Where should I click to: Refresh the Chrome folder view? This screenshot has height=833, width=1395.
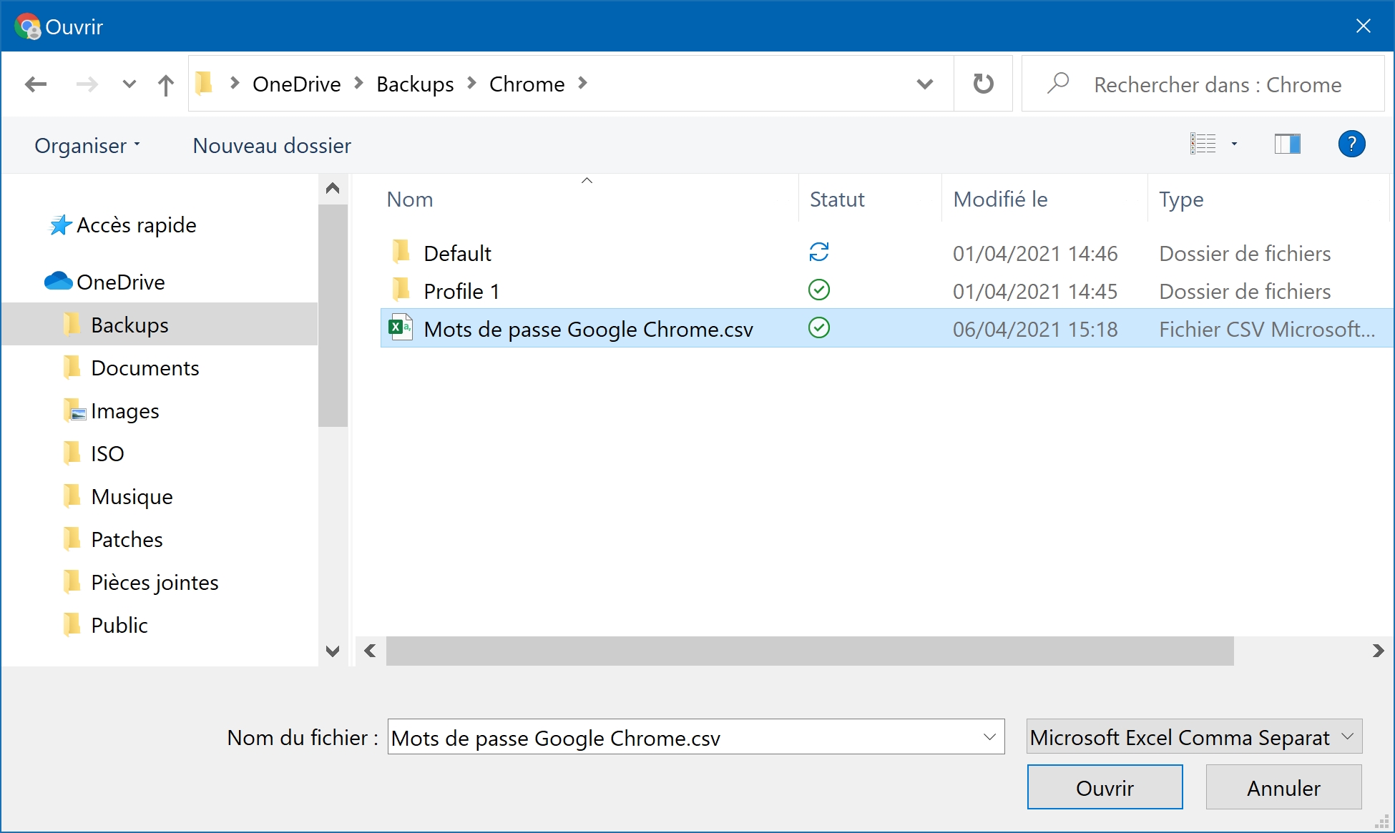984,84
